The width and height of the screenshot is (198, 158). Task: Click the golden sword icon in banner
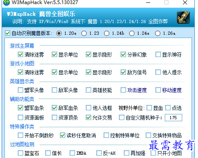click(183, 18)
